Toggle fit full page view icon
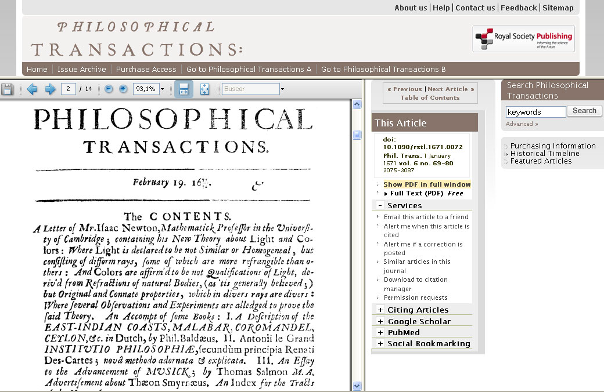 (x=204, y=89)
